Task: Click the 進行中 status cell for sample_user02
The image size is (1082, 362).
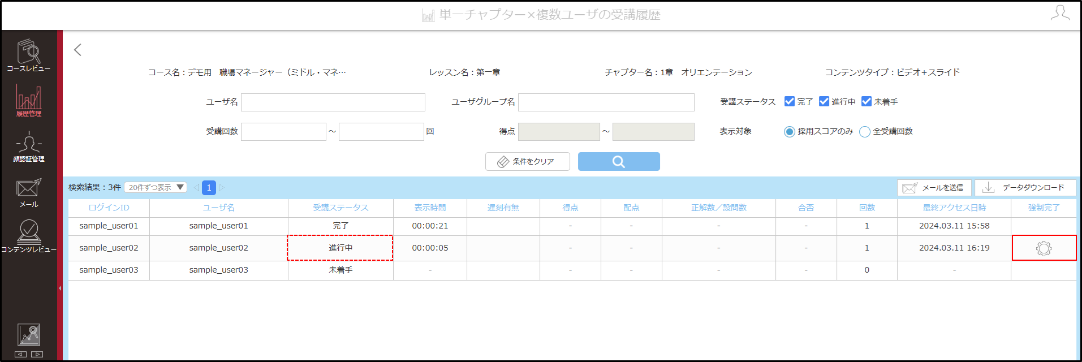Action: 340,248
